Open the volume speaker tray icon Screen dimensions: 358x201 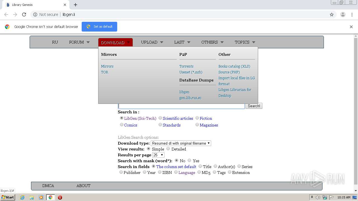click(x=318, y=197)
